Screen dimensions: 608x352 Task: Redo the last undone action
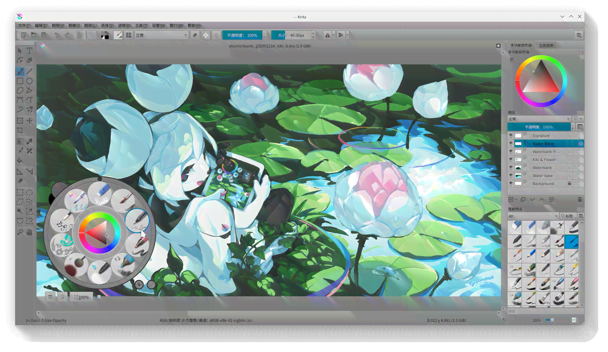pos(67,35)
